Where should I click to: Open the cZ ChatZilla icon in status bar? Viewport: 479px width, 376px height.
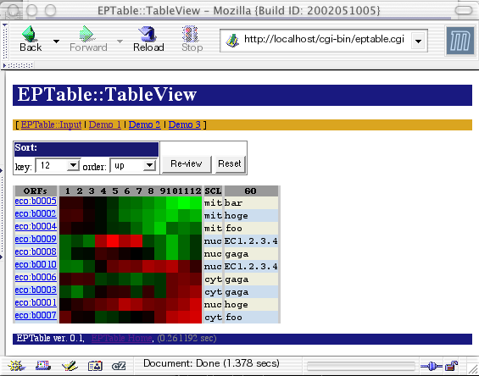119,365
